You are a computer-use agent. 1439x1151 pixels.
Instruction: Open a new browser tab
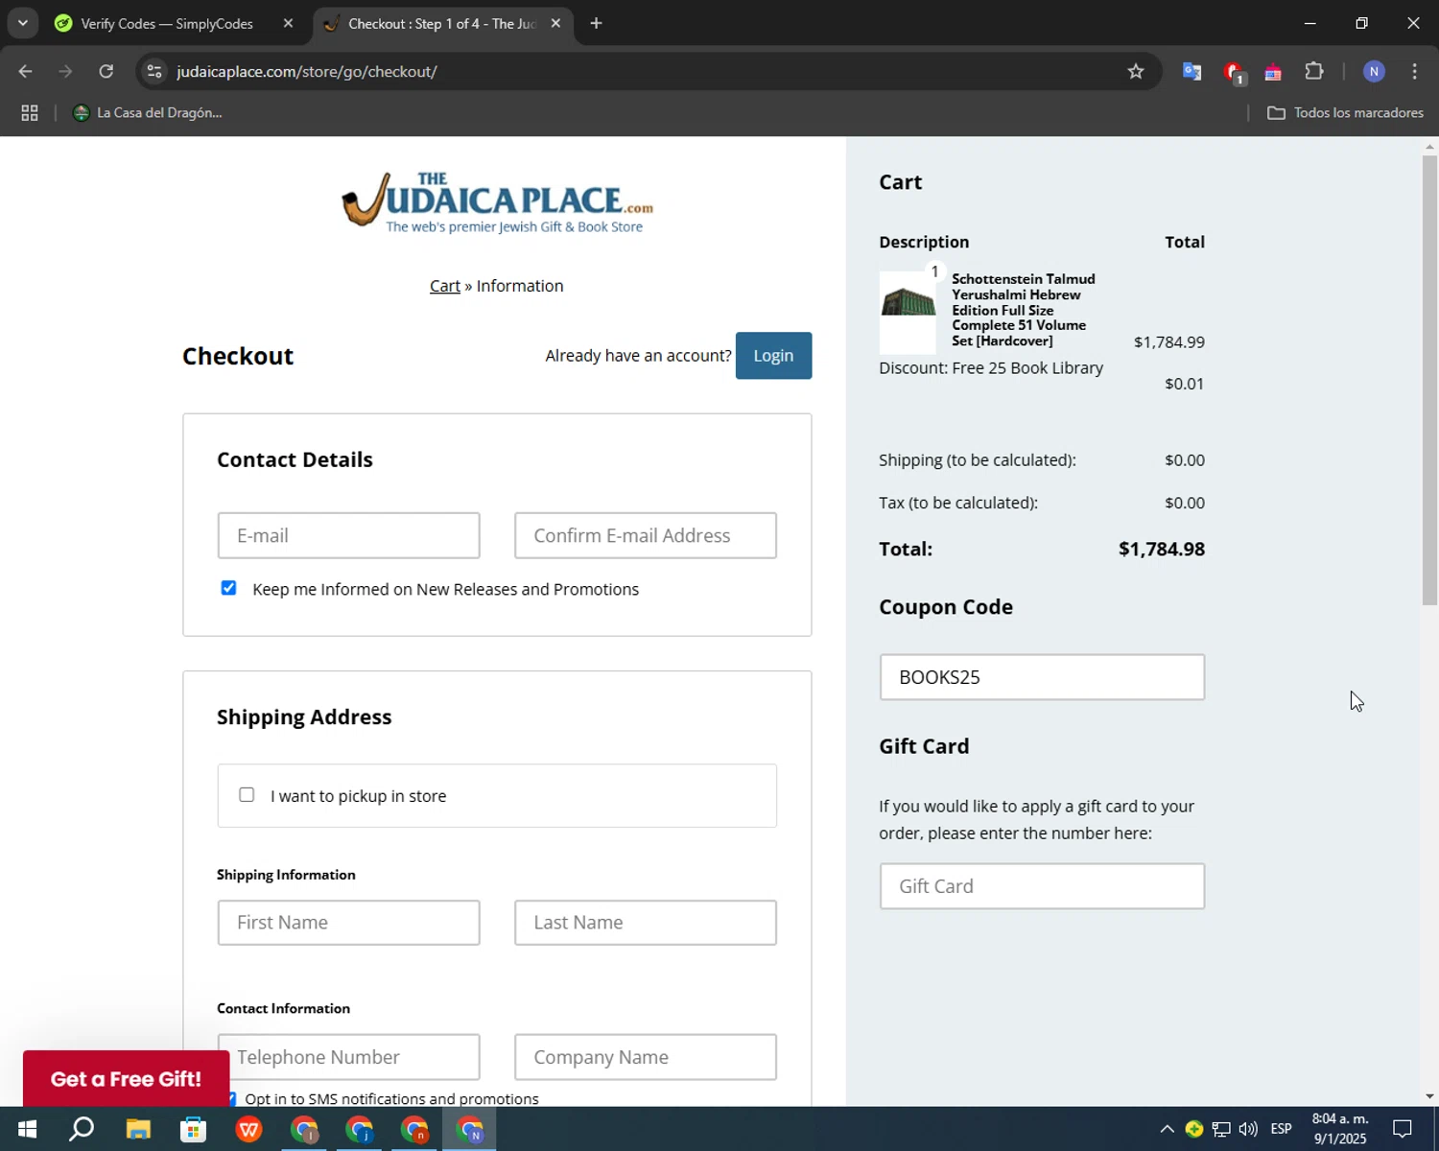tap(596, 23)
